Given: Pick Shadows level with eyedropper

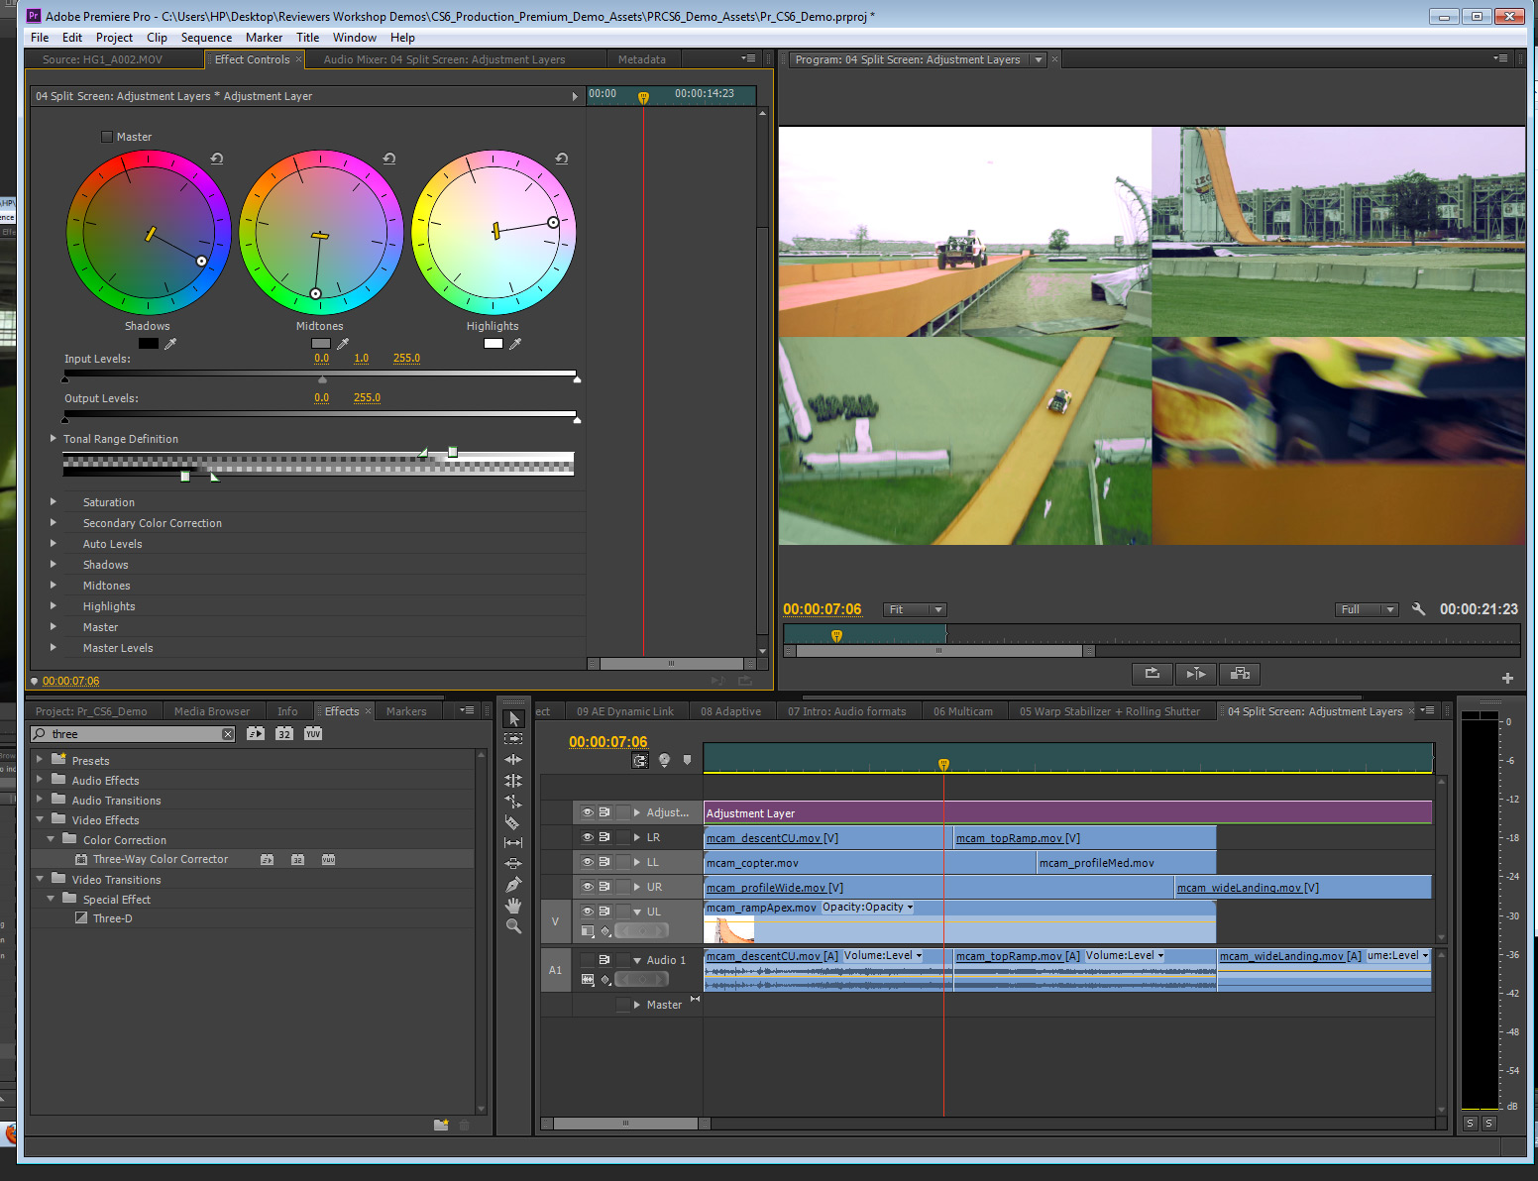Looking at the screenshot, I should [170, 344].
